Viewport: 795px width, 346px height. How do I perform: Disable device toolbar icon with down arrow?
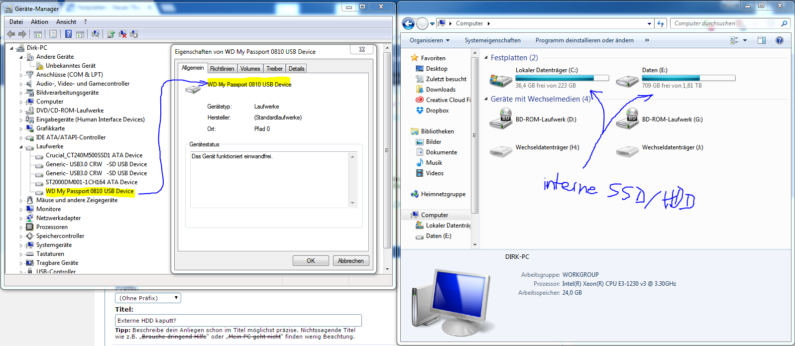(134, 34)
